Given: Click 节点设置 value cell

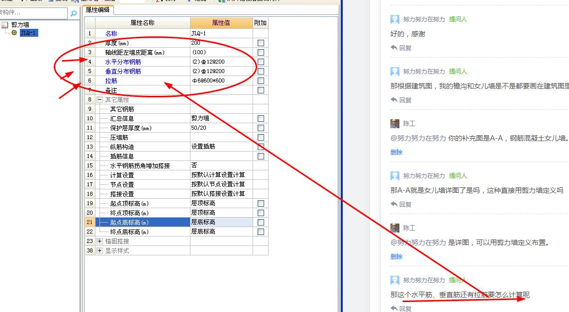Looking at the screenshot, I should (221, 184).
